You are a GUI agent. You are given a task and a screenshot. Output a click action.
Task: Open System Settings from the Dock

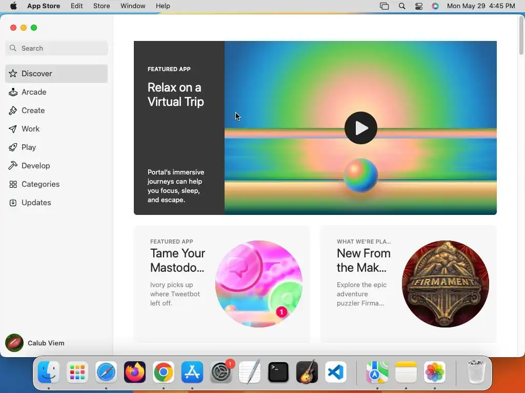221,372
